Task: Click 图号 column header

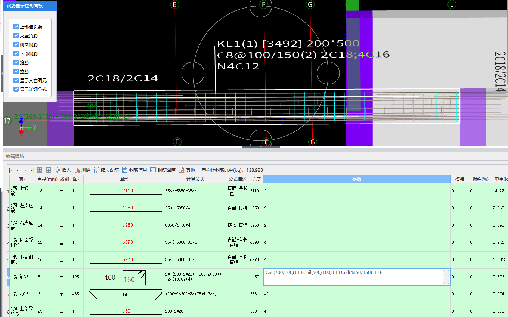Action: 77,179
